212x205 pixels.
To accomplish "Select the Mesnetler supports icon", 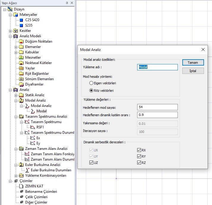I will click(x=21, y=58).
